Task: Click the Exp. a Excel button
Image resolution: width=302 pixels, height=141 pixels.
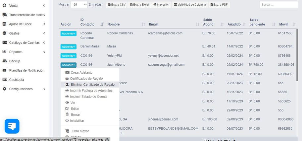Action: click(x=140, y=5)
